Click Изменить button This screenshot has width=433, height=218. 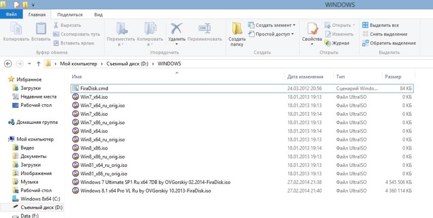click(x=339, y=34)
